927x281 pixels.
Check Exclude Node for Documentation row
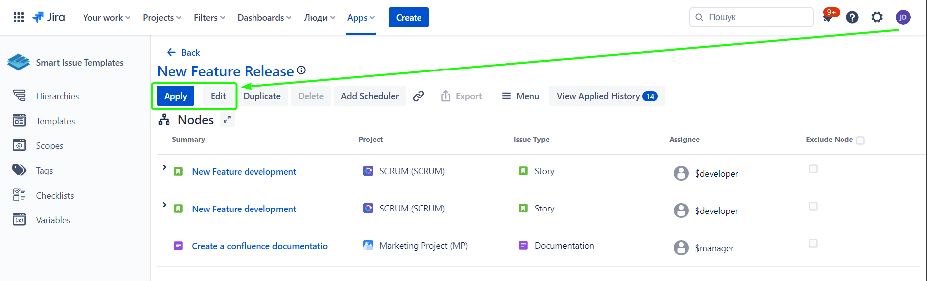813,243
